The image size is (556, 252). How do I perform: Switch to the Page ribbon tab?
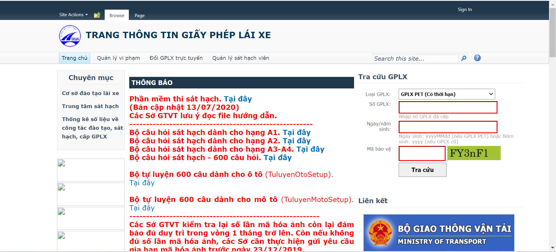[139, 16]
